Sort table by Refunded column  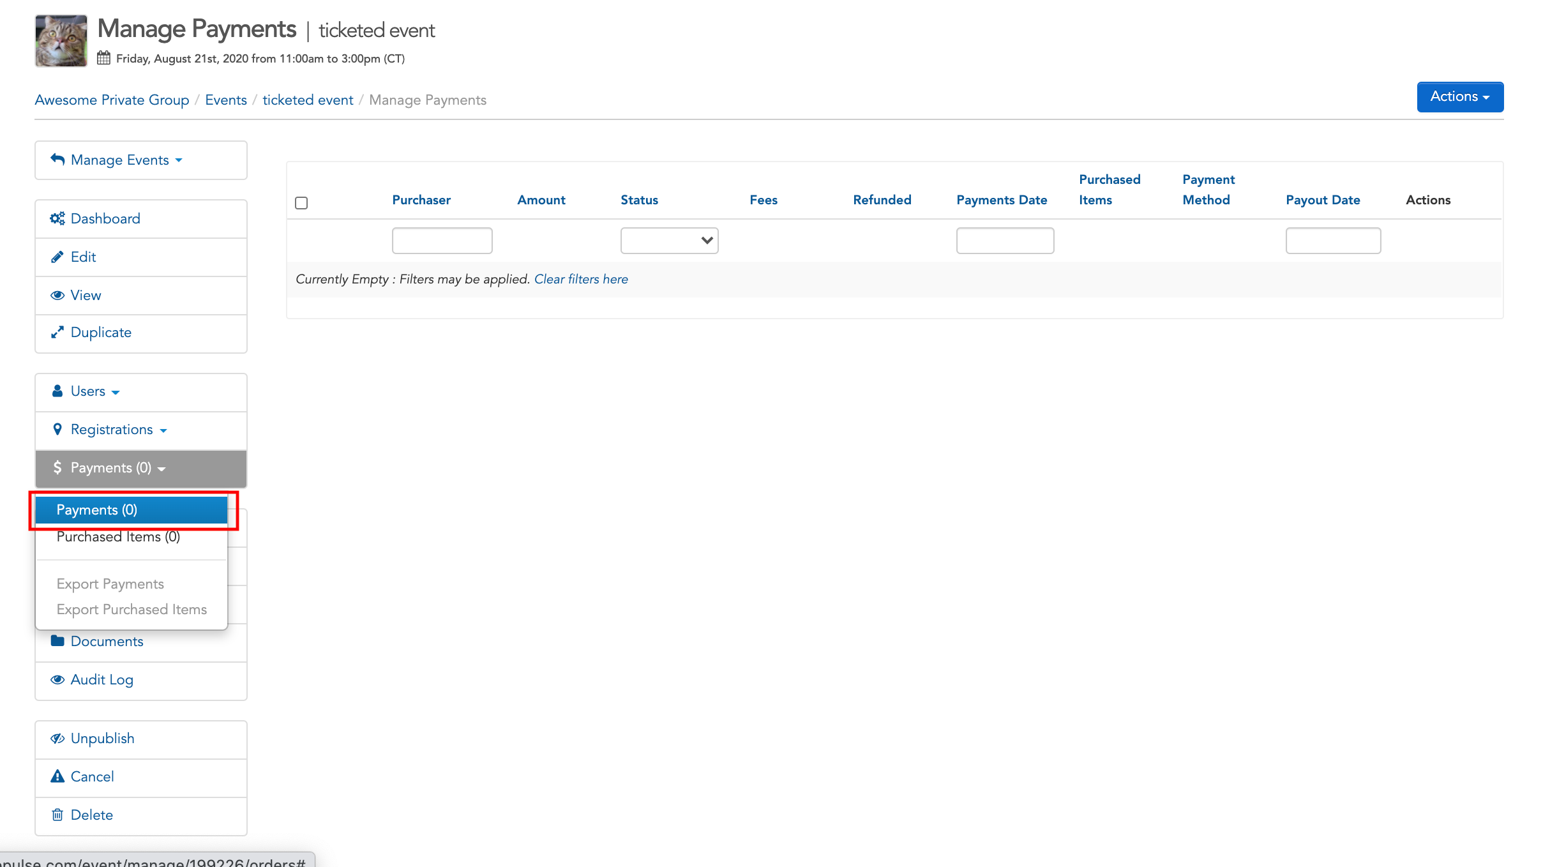tap(882, 200)
